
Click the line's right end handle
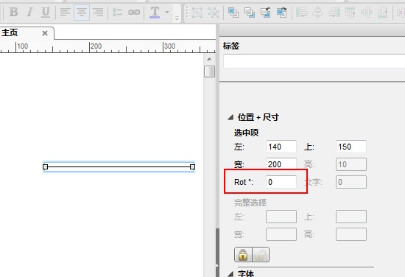[x=192, y=166]
